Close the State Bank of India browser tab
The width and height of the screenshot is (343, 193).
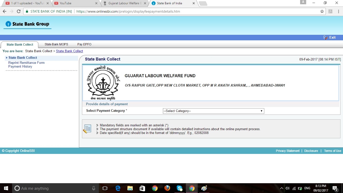click(193, 3)
